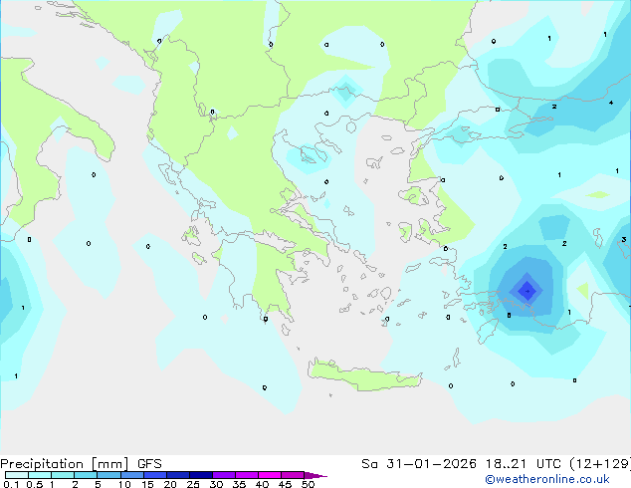Image resolution: width=631 pixels, height=488 pixels.
Task: Select the 5–10 mm legend color swatch
Action: tap(109, 475)
